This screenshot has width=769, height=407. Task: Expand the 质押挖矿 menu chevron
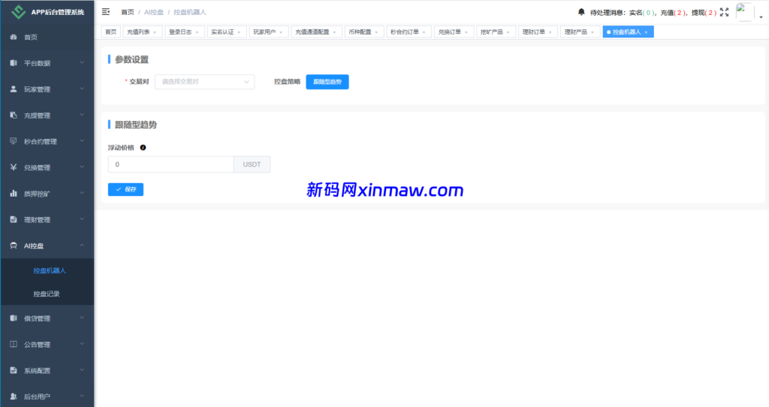[82, 193]
